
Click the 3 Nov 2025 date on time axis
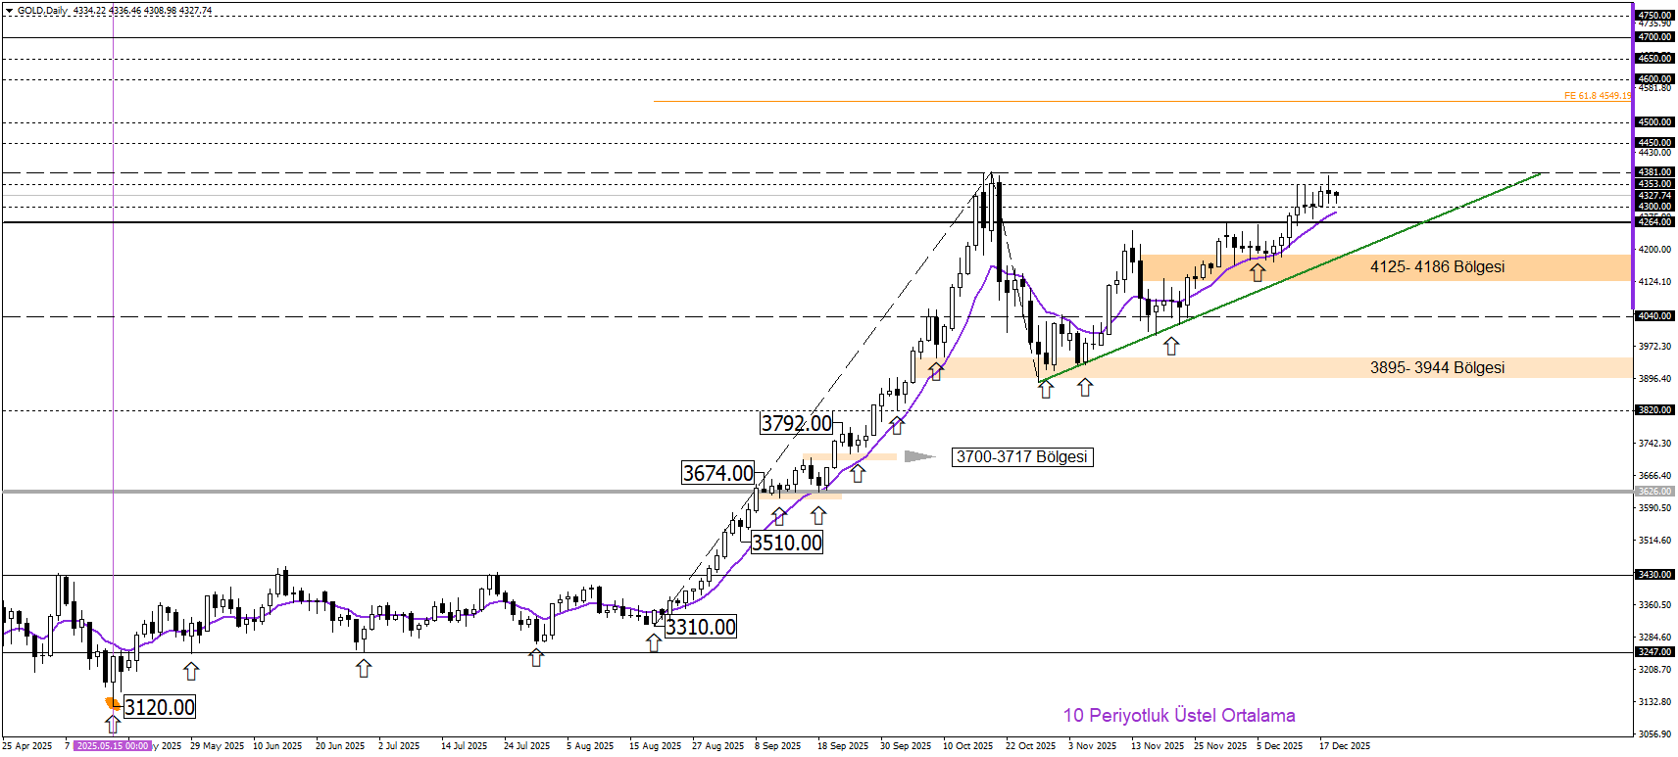pyautogui.click(x=1092, y=746)
